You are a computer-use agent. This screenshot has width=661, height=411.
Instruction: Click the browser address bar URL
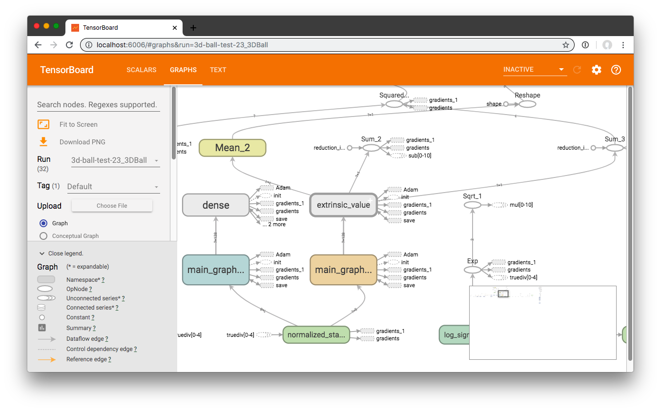(182, 45)
